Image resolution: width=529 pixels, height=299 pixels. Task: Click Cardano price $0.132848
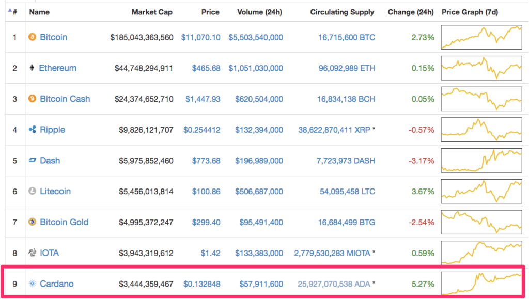pyautogui.click(x=202, y=284)
